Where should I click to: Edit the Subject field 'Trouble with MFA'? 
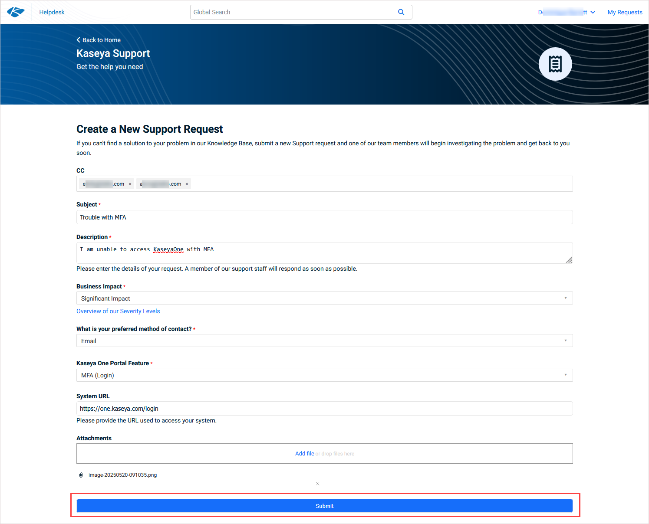[x=325, y=217]
